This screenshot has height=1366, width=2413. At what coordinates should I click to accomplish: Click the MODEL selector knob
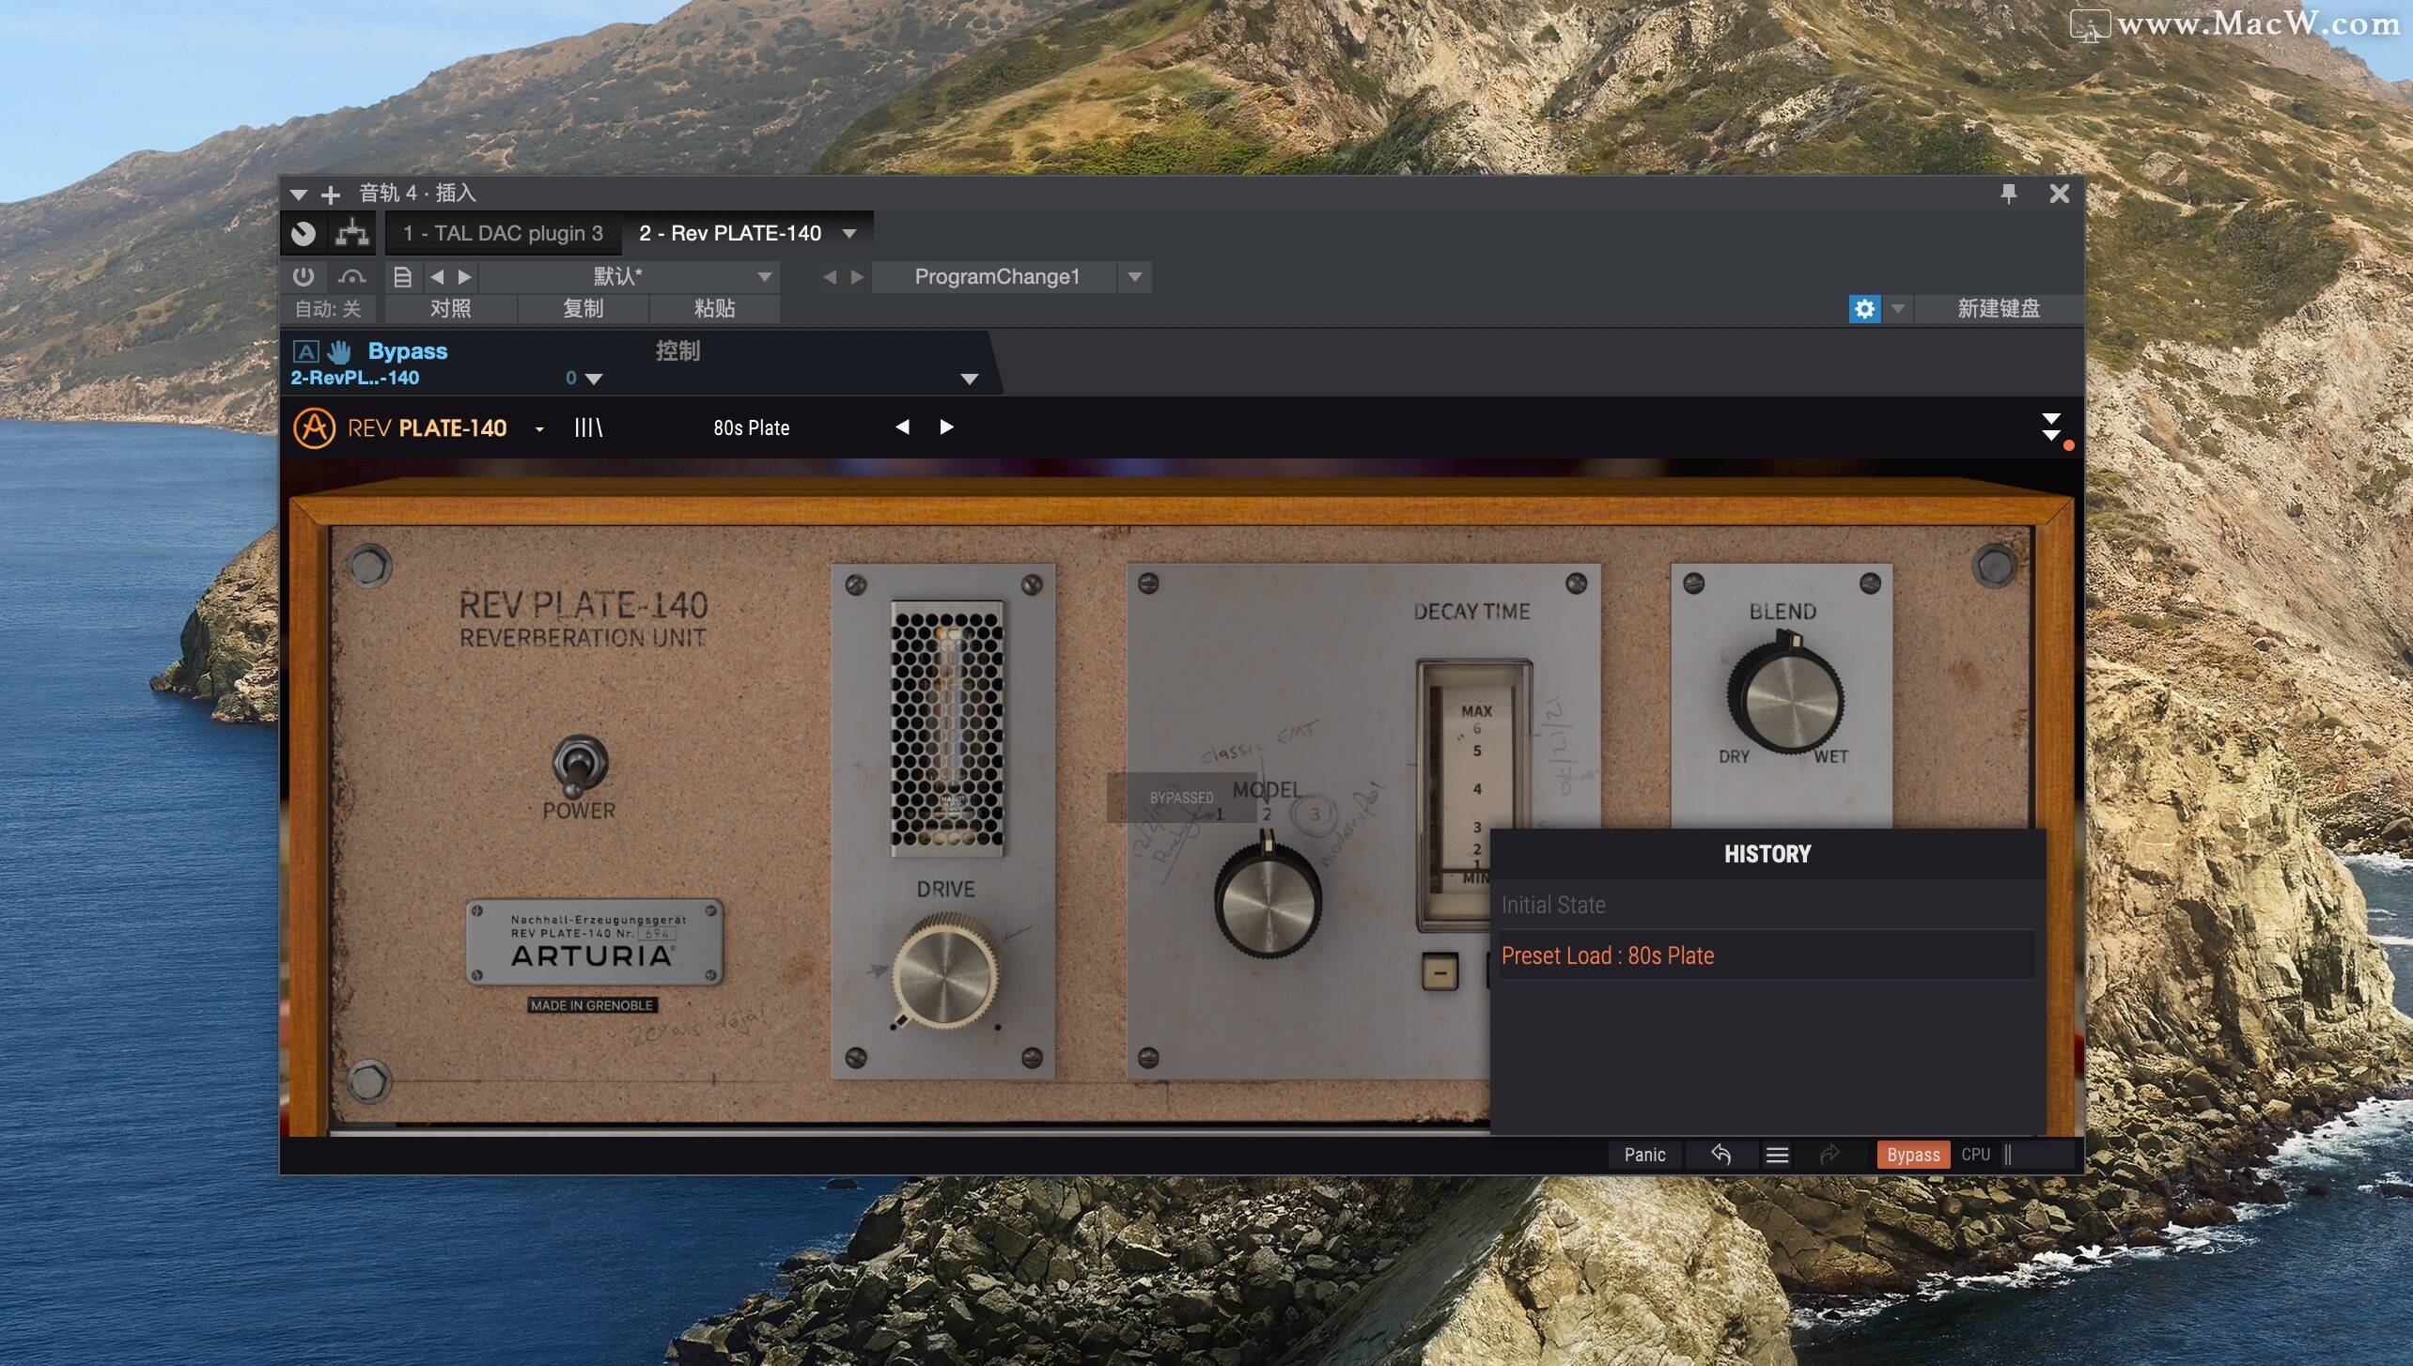click(x=1268, y=899)
